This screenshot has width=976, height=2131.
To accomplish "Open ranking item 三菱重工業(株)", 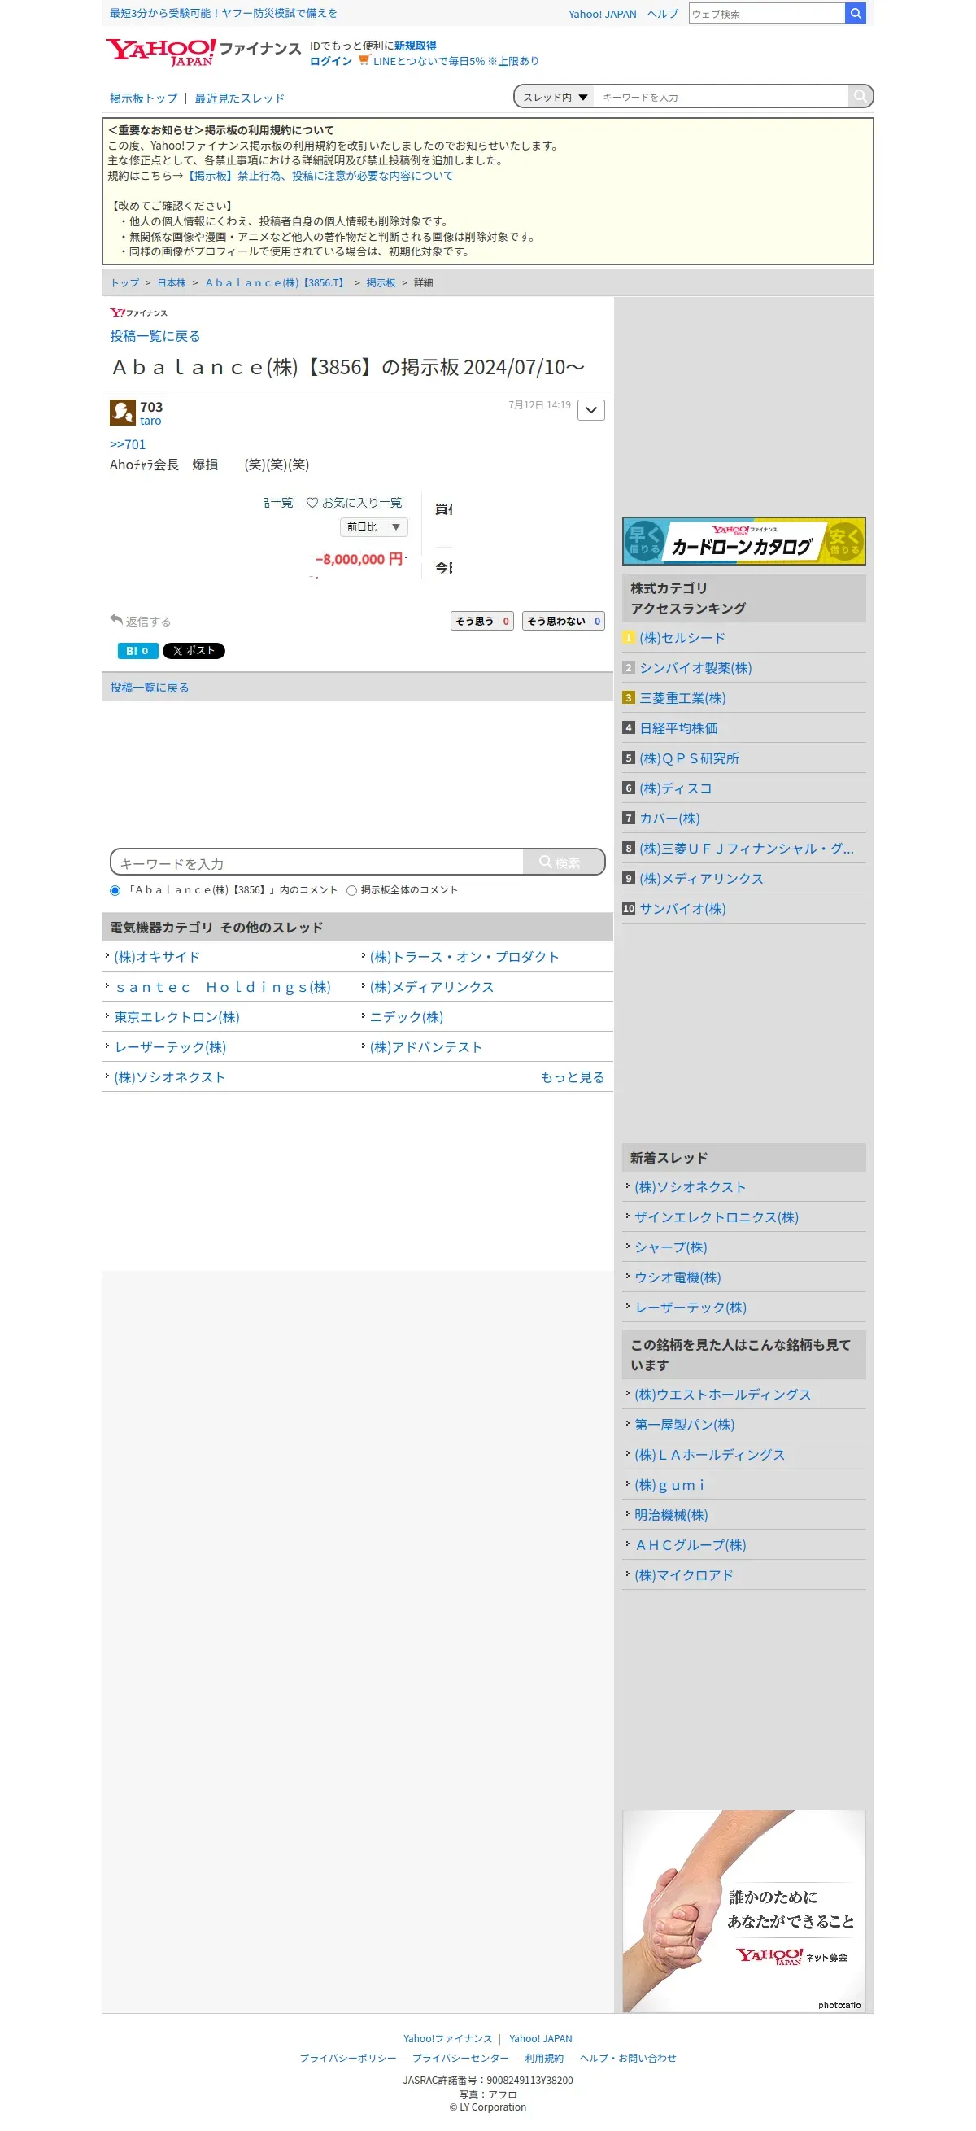I will [682, 698].
